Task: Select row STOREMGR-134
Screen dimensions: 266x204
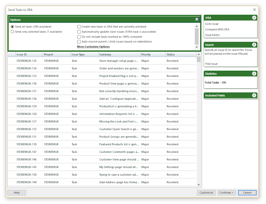Action: [102, 68]
